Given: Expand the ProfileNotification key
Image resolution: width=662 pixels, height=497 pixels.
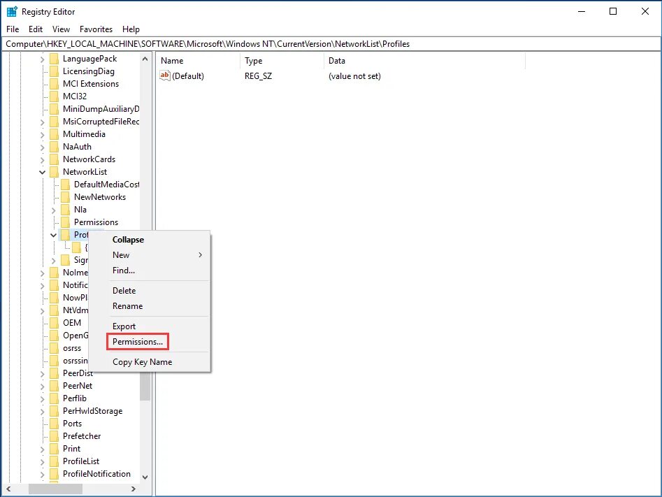Looking at the screenshot, I should pos(42,475).
